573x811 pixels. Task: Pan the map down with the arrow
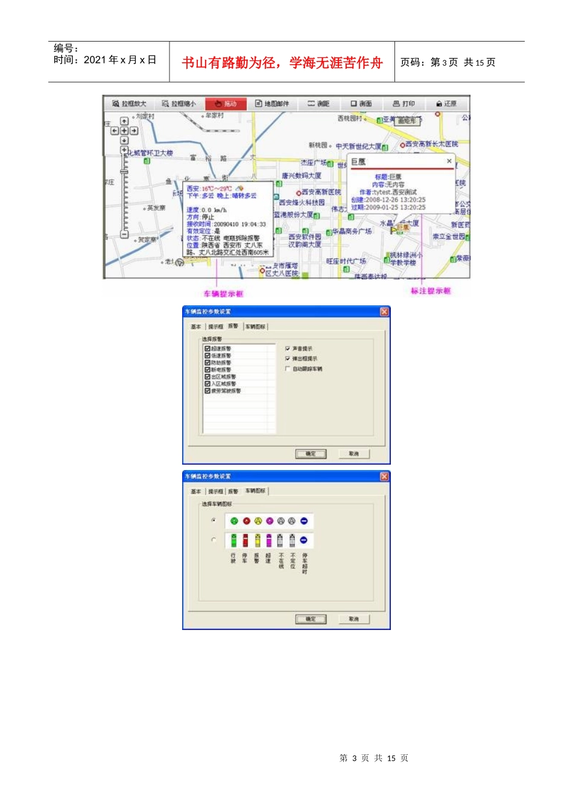124,141
